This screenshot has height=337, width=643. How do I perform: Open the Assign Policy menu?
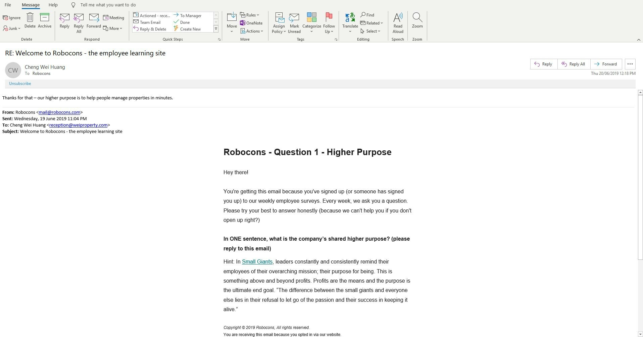tap(279, 23)
